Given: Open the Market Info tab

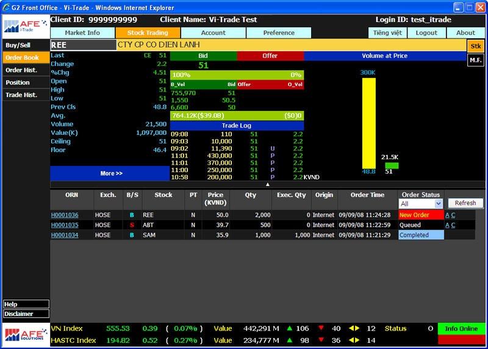Looking at the screenshot, I should tap(82, 33).
